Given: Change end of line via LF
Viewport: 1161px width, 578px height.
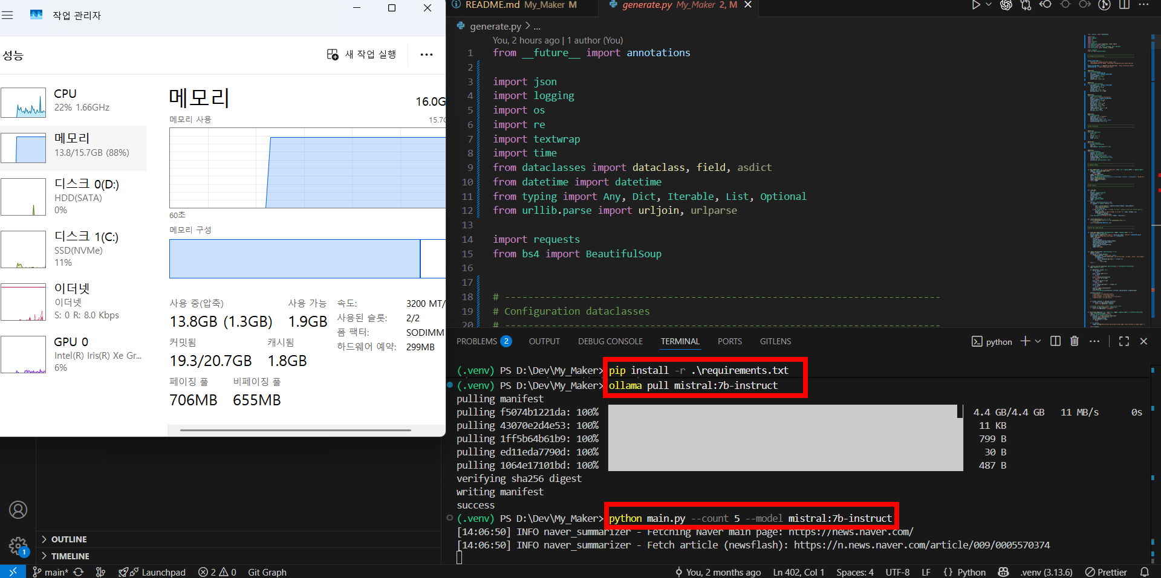Looking at the screenshot, I should pos(926,572).
